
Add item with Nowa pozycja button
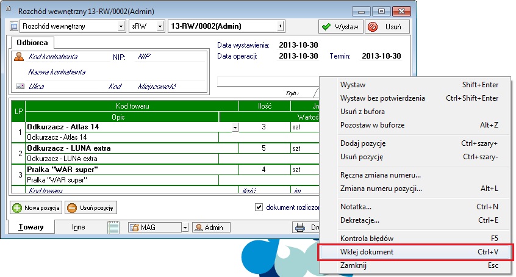tap(36, 208)
